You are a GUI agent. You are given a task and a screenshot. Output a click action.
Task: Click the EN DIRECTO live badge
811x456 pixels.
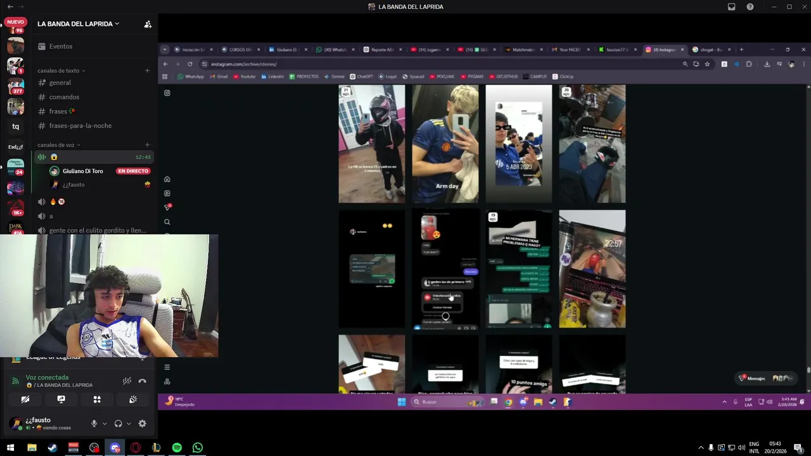pyautogui.click(x=133, y=171)
